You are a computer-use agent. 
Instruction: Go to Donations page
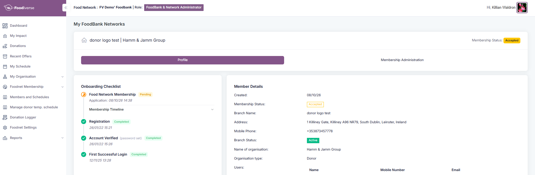(18, 46)
